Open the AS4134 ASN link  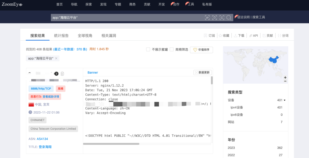42,139
